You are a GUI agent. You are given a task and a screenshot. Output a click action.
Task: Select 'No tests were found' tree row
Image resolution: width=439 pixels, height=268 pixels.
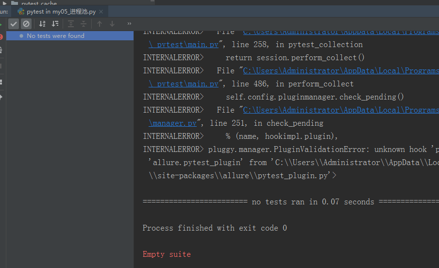click(x=70, y=36)
